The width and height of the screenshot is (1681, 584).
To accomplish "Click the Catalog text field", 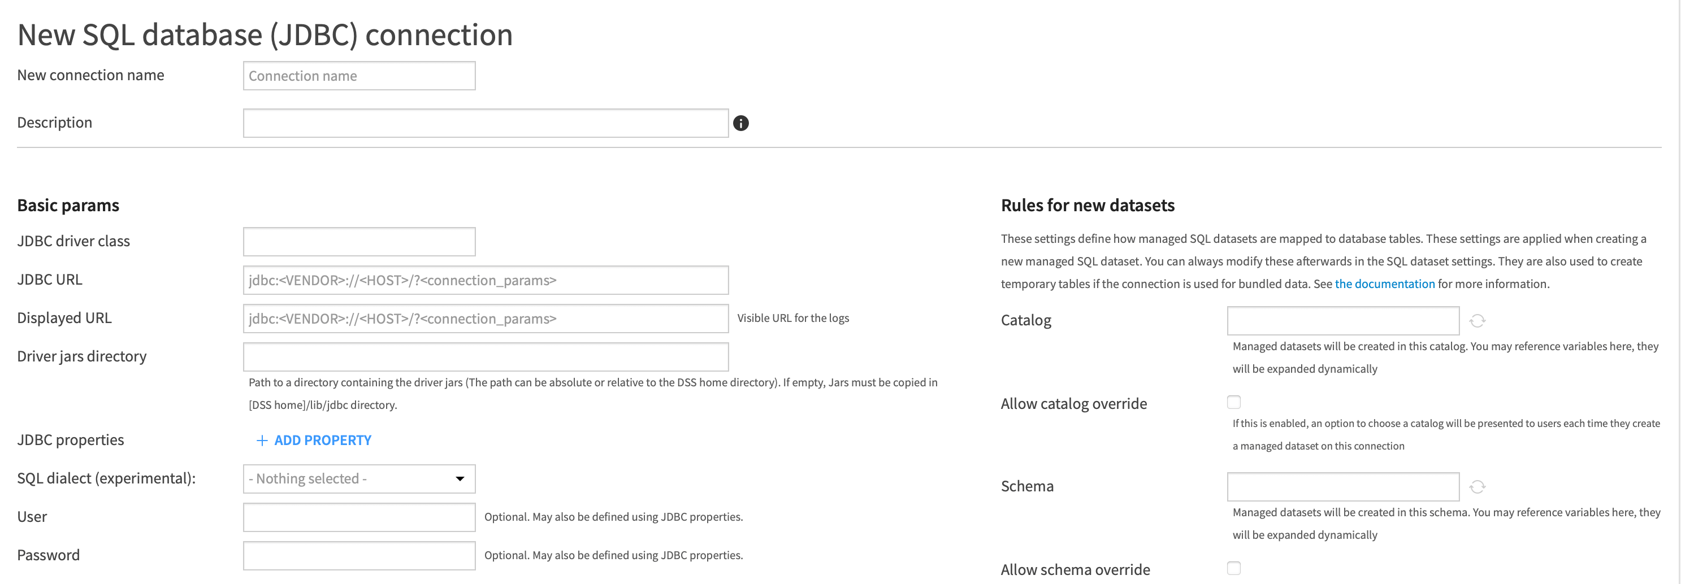I will click(1343, 321).
